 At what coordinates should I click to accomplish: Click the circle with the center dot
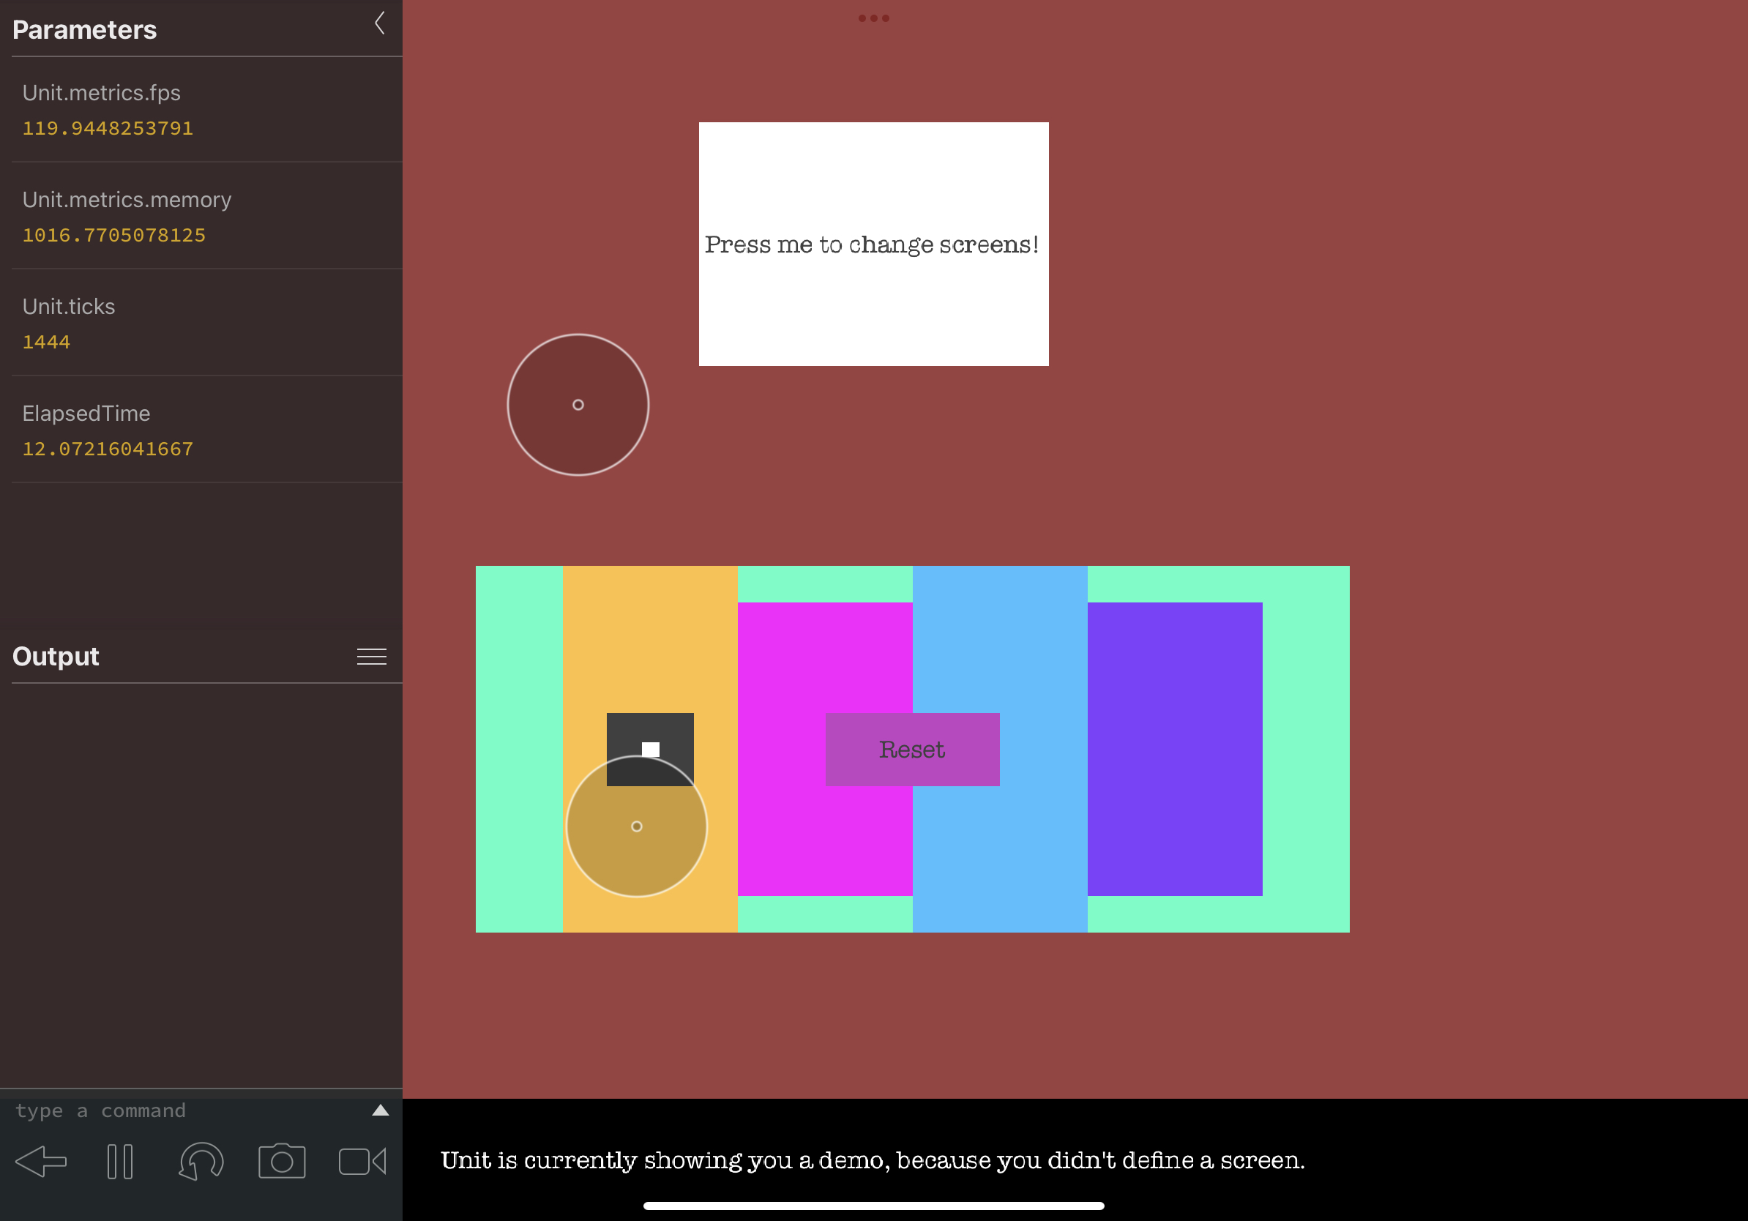tap(578, 405)
